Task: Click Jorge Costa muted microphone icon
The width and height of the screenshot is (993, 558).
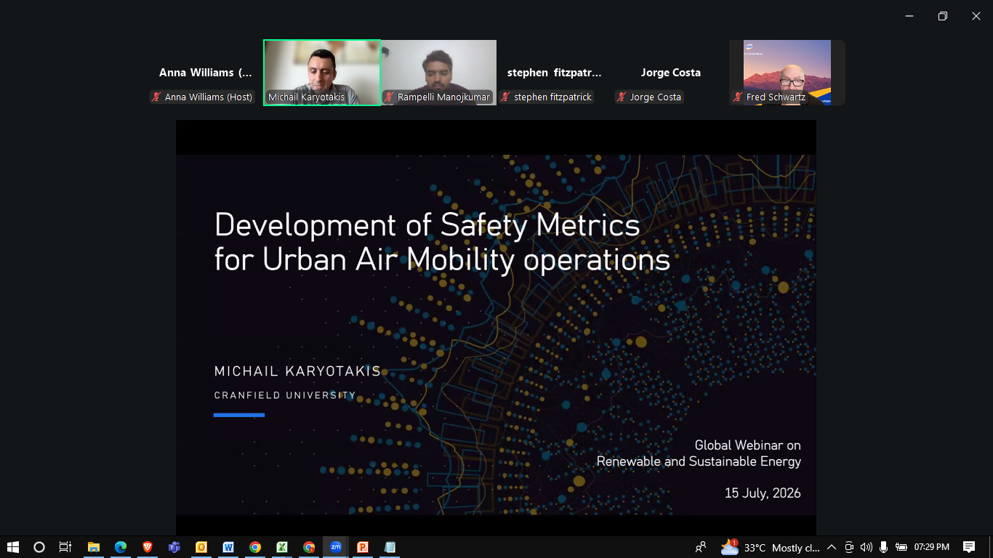Action: coord(622,97)
